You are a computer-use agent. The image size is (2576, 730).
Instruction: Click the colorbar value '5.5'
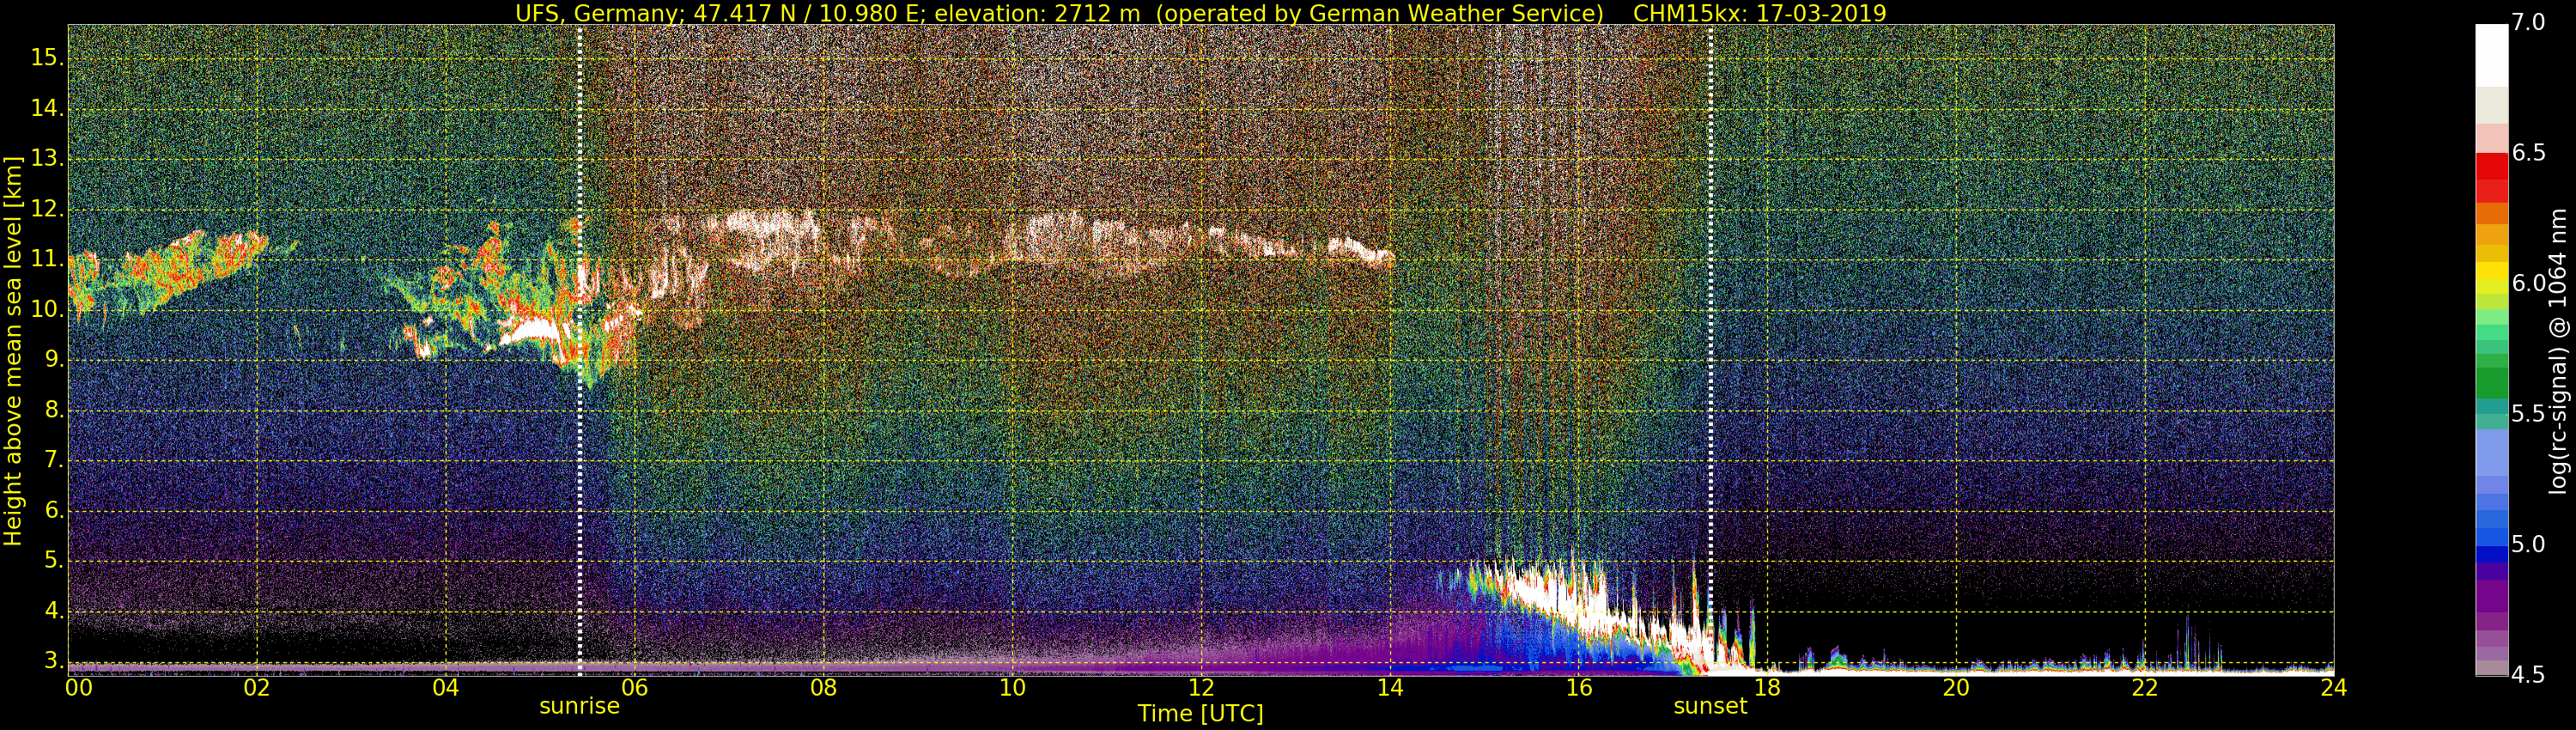click(2527, 414)
